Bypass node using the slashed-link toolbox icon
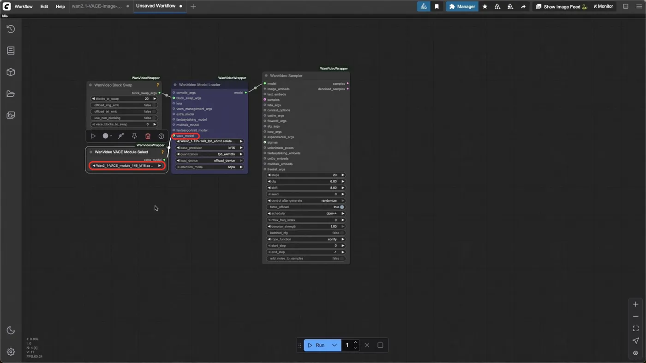 pos(121,136)
